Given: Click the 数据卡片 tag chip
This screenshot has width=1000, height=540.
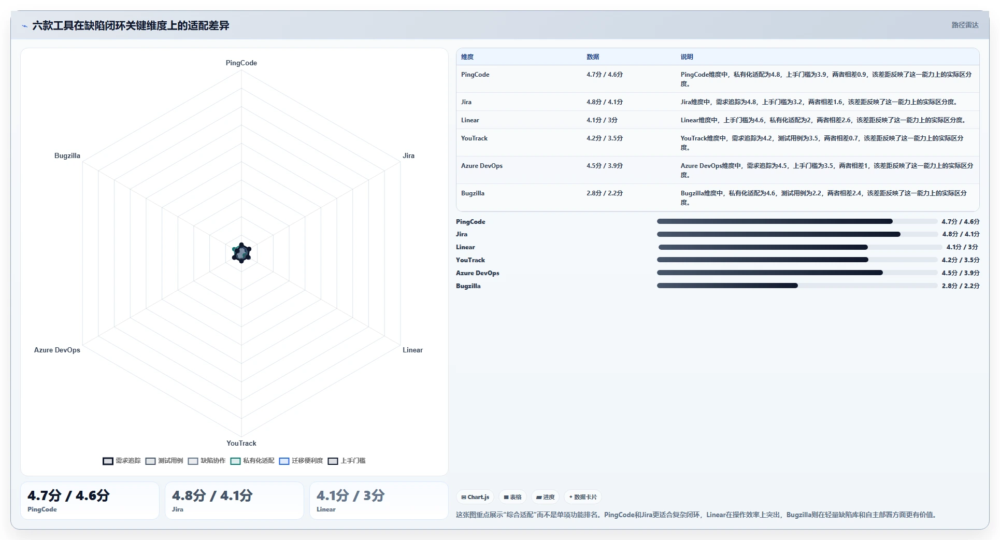Looking at the screenshot, I should (x=583, y=497).
